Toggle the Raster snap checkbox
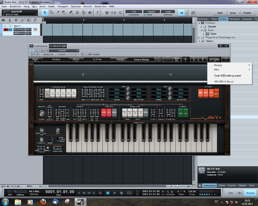This screenshot has height=206, width=258. [144, 15]
